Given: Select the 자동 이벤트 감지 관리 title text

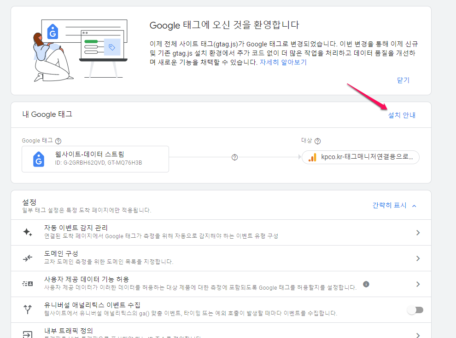Looking at the screenshot, I should (x=76, y=228).
